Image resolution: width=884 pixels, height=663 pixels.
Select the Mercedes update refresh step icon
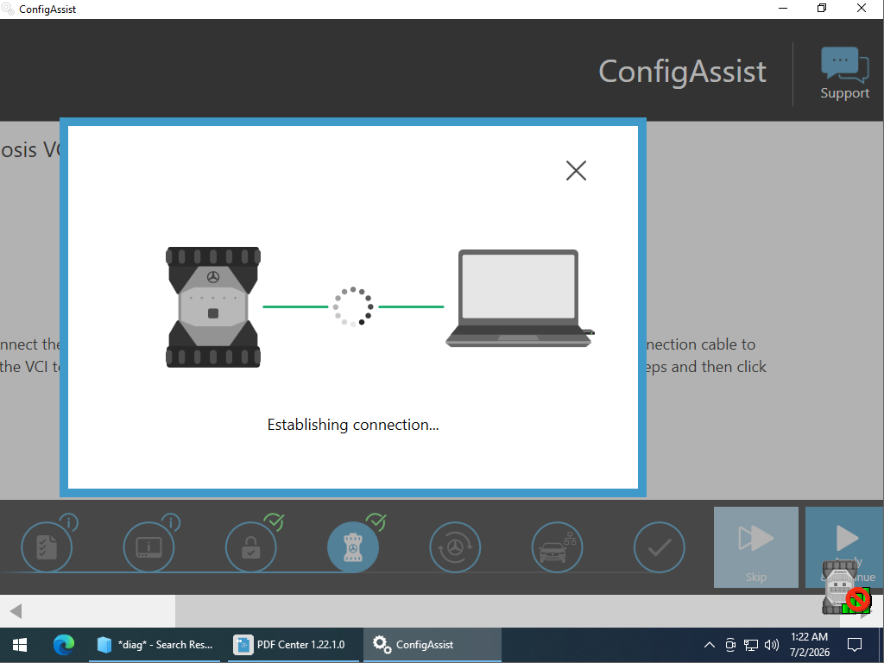coord(455,546)
